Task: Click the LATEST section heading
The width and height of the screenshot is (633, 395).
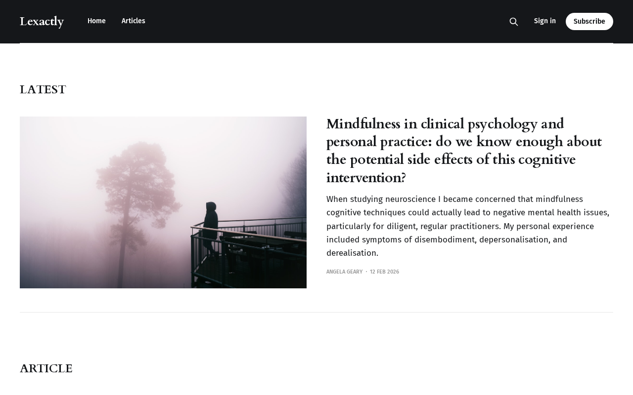Action: tap(43, 90)
